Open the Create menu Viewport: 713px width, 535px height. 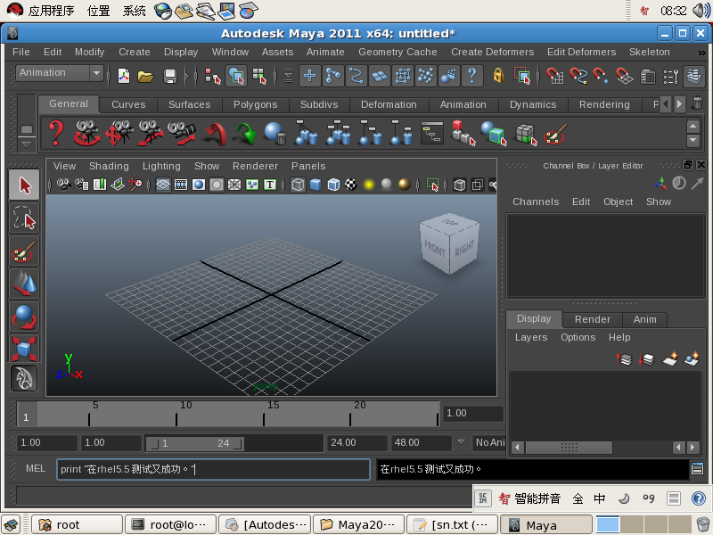135,53
